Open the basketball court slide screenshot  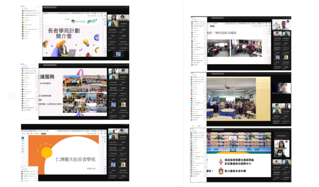click(241, 154)
